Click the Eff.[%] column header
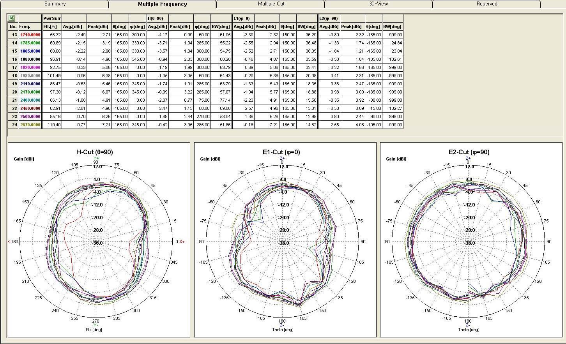This screenshot has width=566, height=344. point(52,26)
